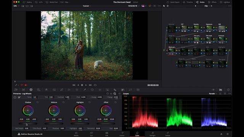Select the pan hand tool in node editor
Viewport: 244px width, 137px height.
168,6
